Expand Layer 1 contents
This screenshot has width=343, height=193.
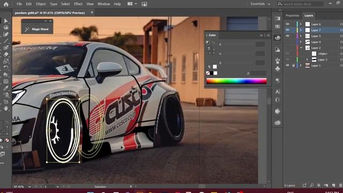point(301,65)
